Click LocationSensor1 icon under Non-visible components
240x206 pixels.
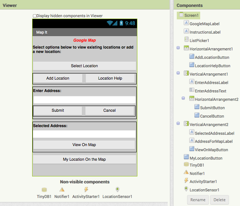coord(117,190)
